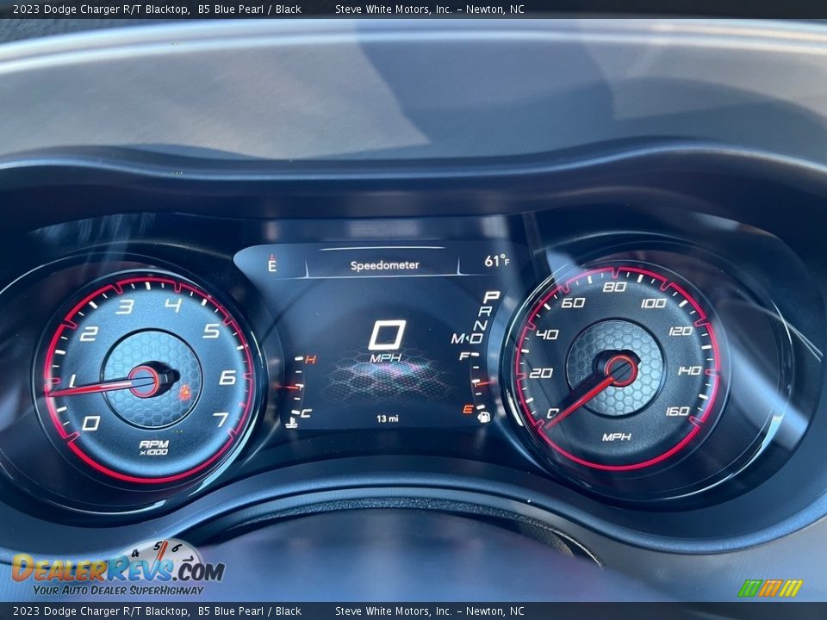Tap the 6 on the tachometer dial
The width and height of the screenshot is (827, 620).
(x=227, y=377)
